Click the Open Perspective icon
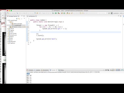The image size is (124, 93). coord(109,13)
